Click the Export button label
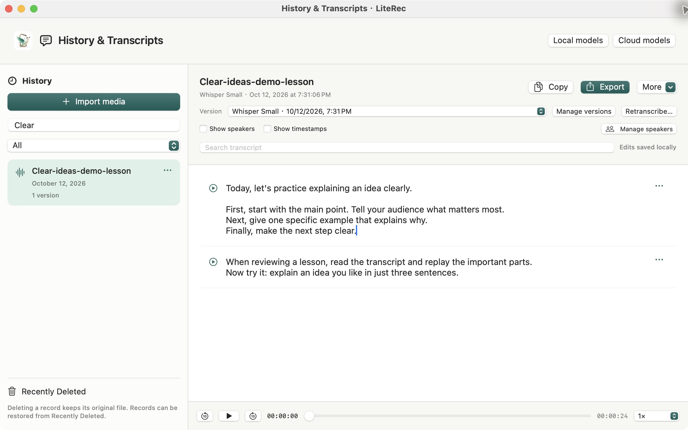The image size is (688, 430). coord(612,87)
